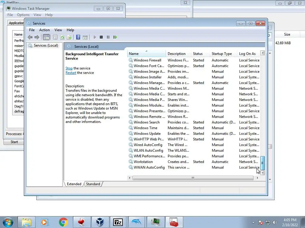Open Properties toolbar icon in Services
The width and height of the screenshot is (305, 228).
[55, 37]
